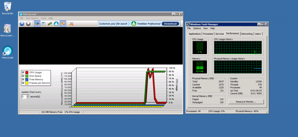Click green Disk Space legend color swatch
This screenshot has width=298, height=137.
pyautogui.click(x=27, y=76)
